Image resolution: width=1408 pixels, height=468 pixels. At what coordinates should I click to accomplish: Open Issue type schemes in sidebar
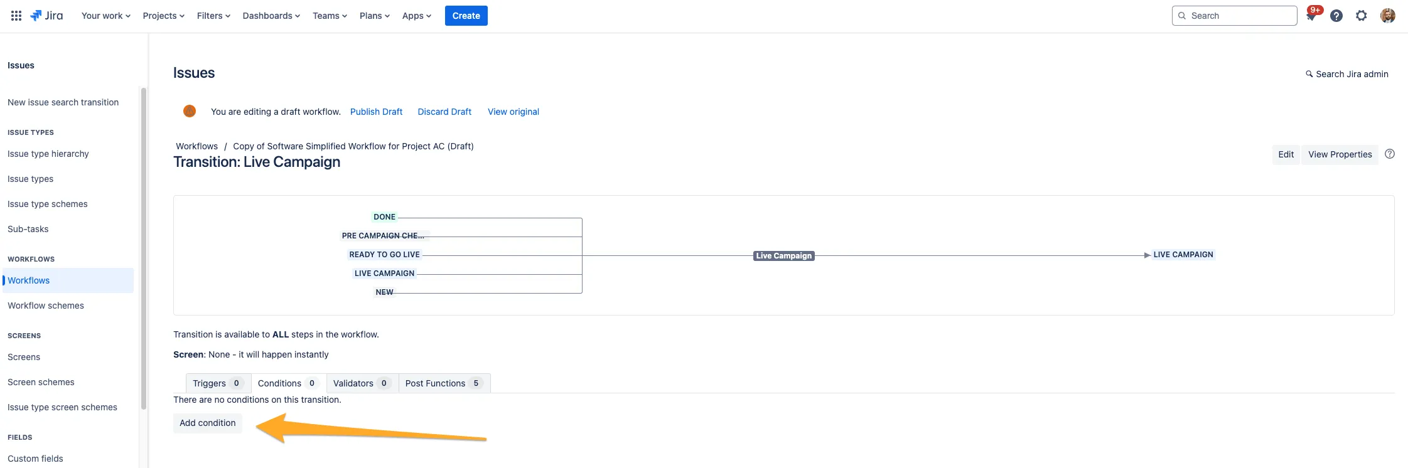48,204
